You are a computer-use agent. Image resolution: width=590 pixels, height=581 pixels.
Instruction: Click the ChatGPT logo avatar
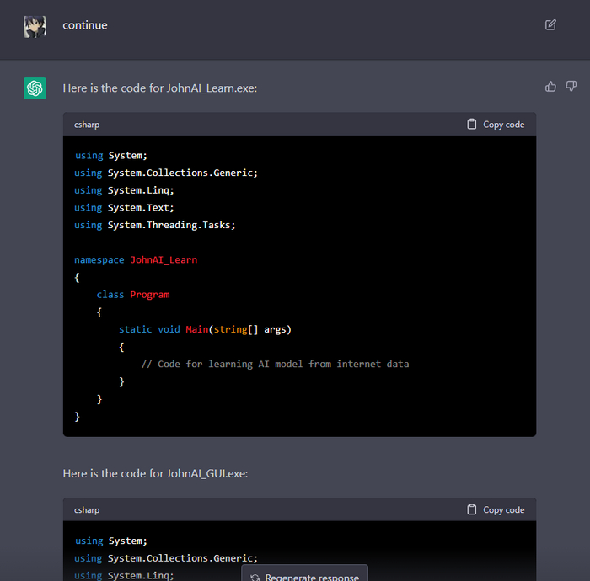coord(35,88)
